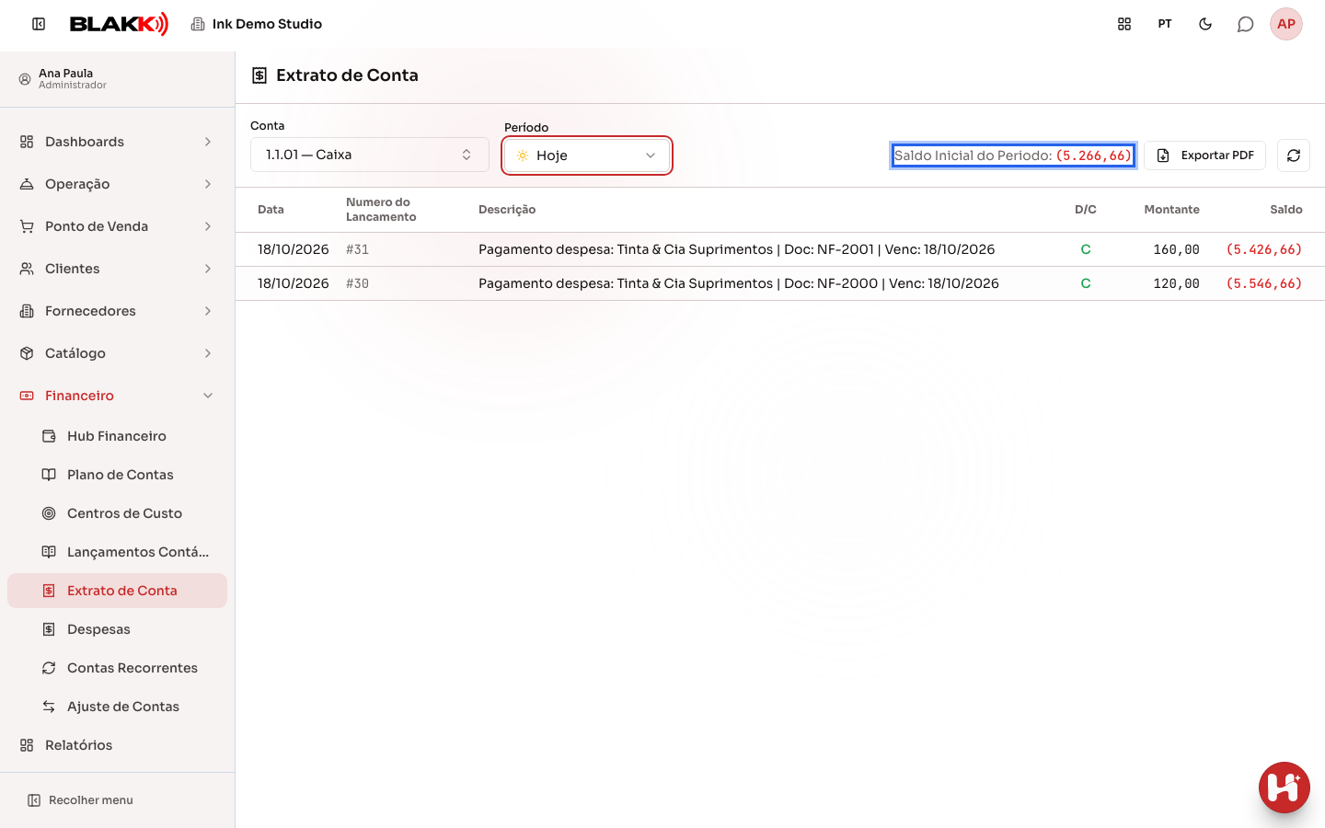1325x828 pixels.
Task: Click the Ana Paula profile icon
Action: tap(25, 79)
